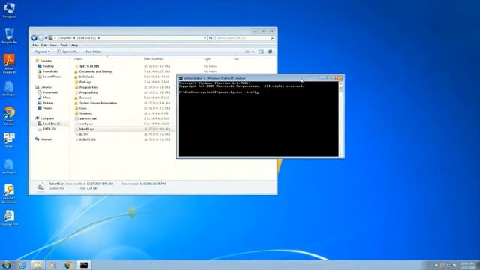
Task: Open the View menu in Explorer
Action: [53, 45]
